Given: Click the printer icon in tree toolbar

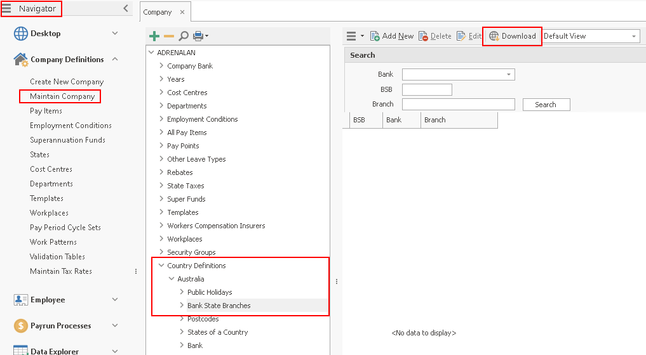Looking at the screenshot, I should click(x=198, y=36).
